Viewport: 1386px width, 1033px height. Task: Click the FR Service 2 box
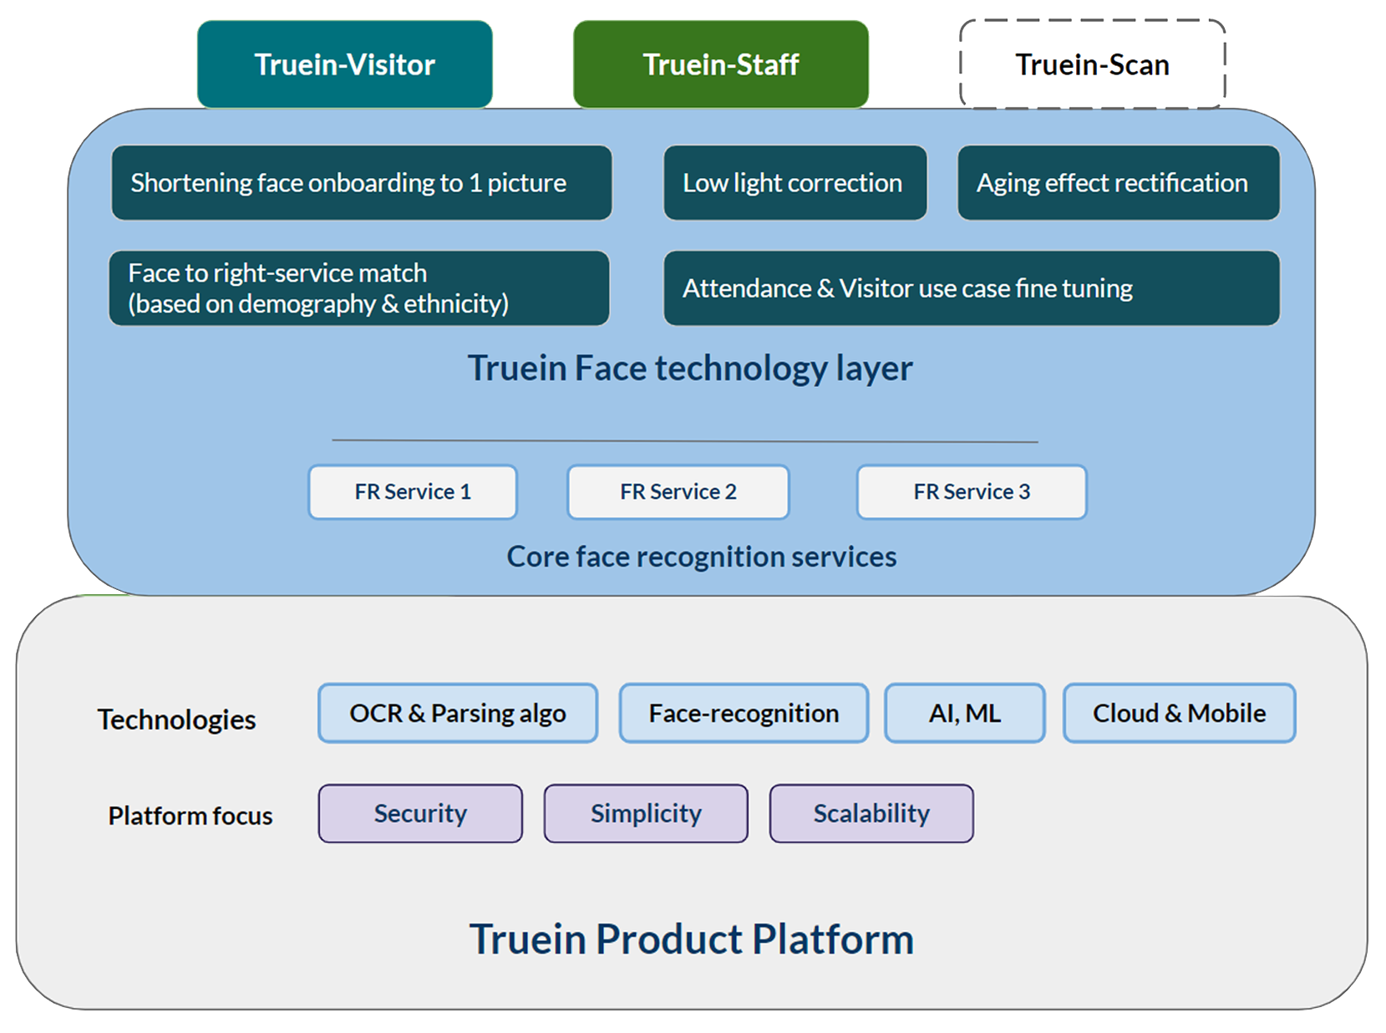click(678, 492)
